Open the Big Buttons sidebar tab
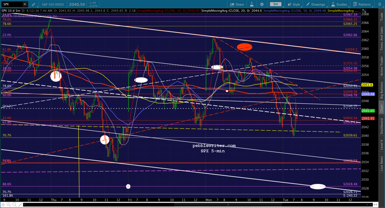The height and width of the screenshot is (208, 385). tap(382, 89)
